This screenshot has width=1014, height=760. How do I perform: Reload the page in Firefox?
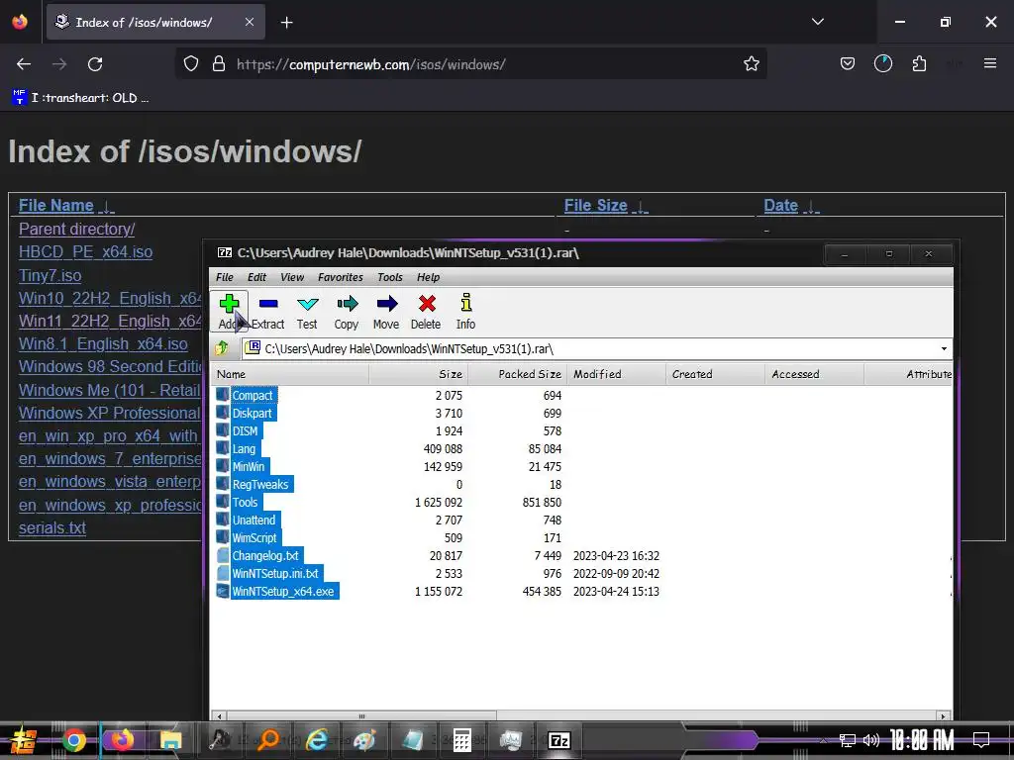(x=95, y=64)
